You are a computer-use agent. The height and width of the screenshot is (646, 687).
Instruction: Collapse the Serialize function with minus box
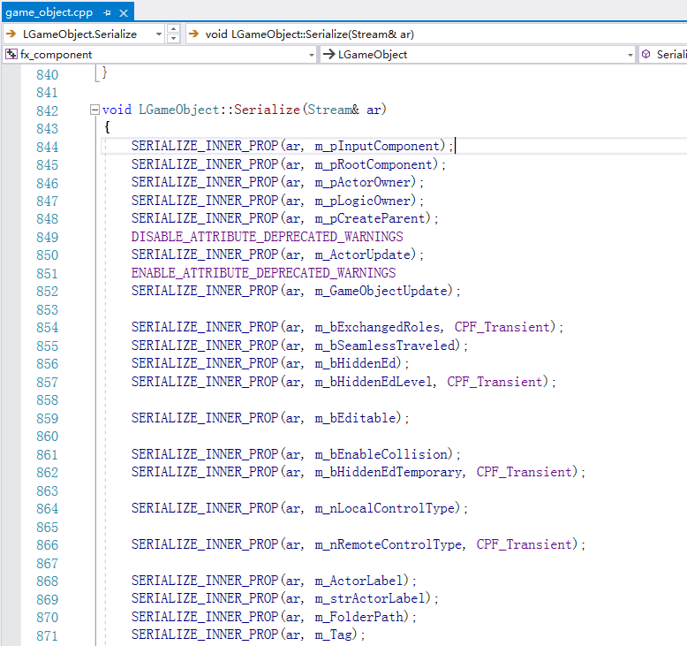click(x=94, y=110)
